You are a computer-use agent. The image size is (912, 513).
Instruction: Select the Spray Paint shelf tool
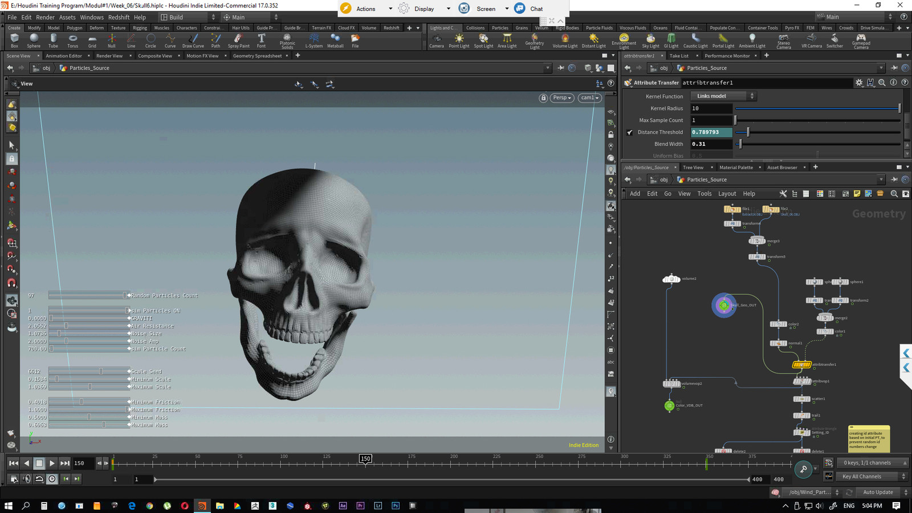coord(238,40)
